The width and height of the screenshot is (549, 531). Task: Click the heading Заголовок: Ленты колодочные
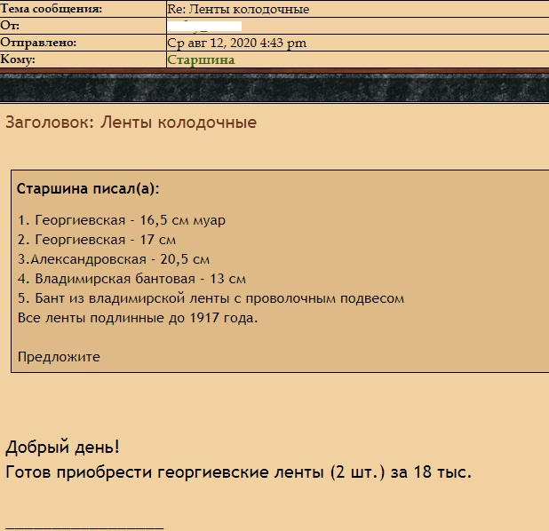point(131,123)
